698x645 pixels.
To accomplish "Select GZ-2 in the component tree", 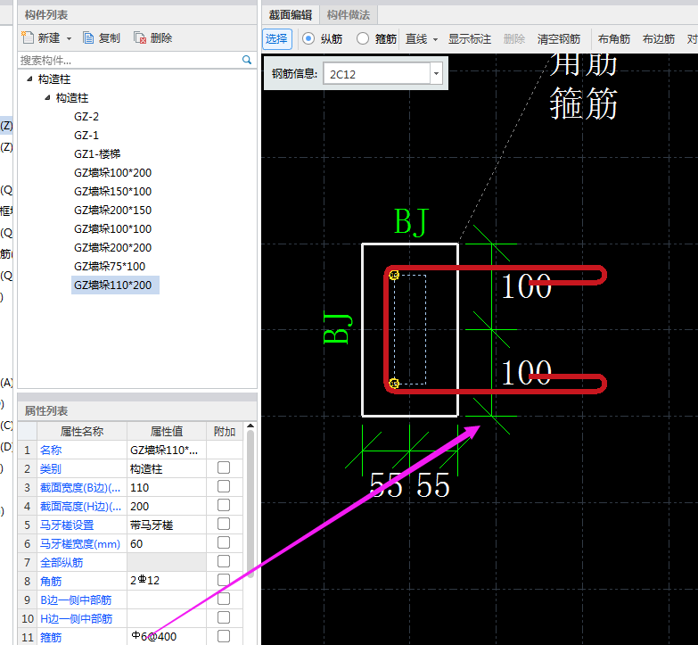I will (x=86, y=116).
